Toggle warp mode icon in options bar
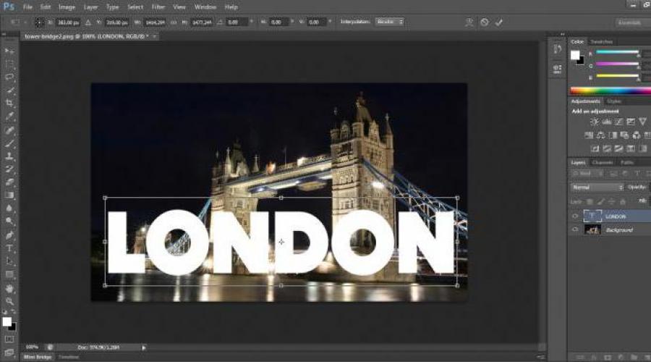The height and width of the screenshot is (362, 651). (469, 22)
